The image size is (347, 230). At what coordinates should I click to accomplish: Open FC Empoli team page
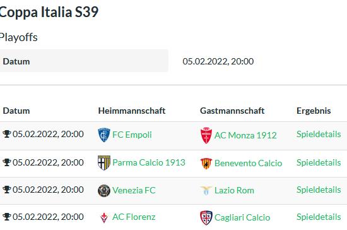point(132,135)
